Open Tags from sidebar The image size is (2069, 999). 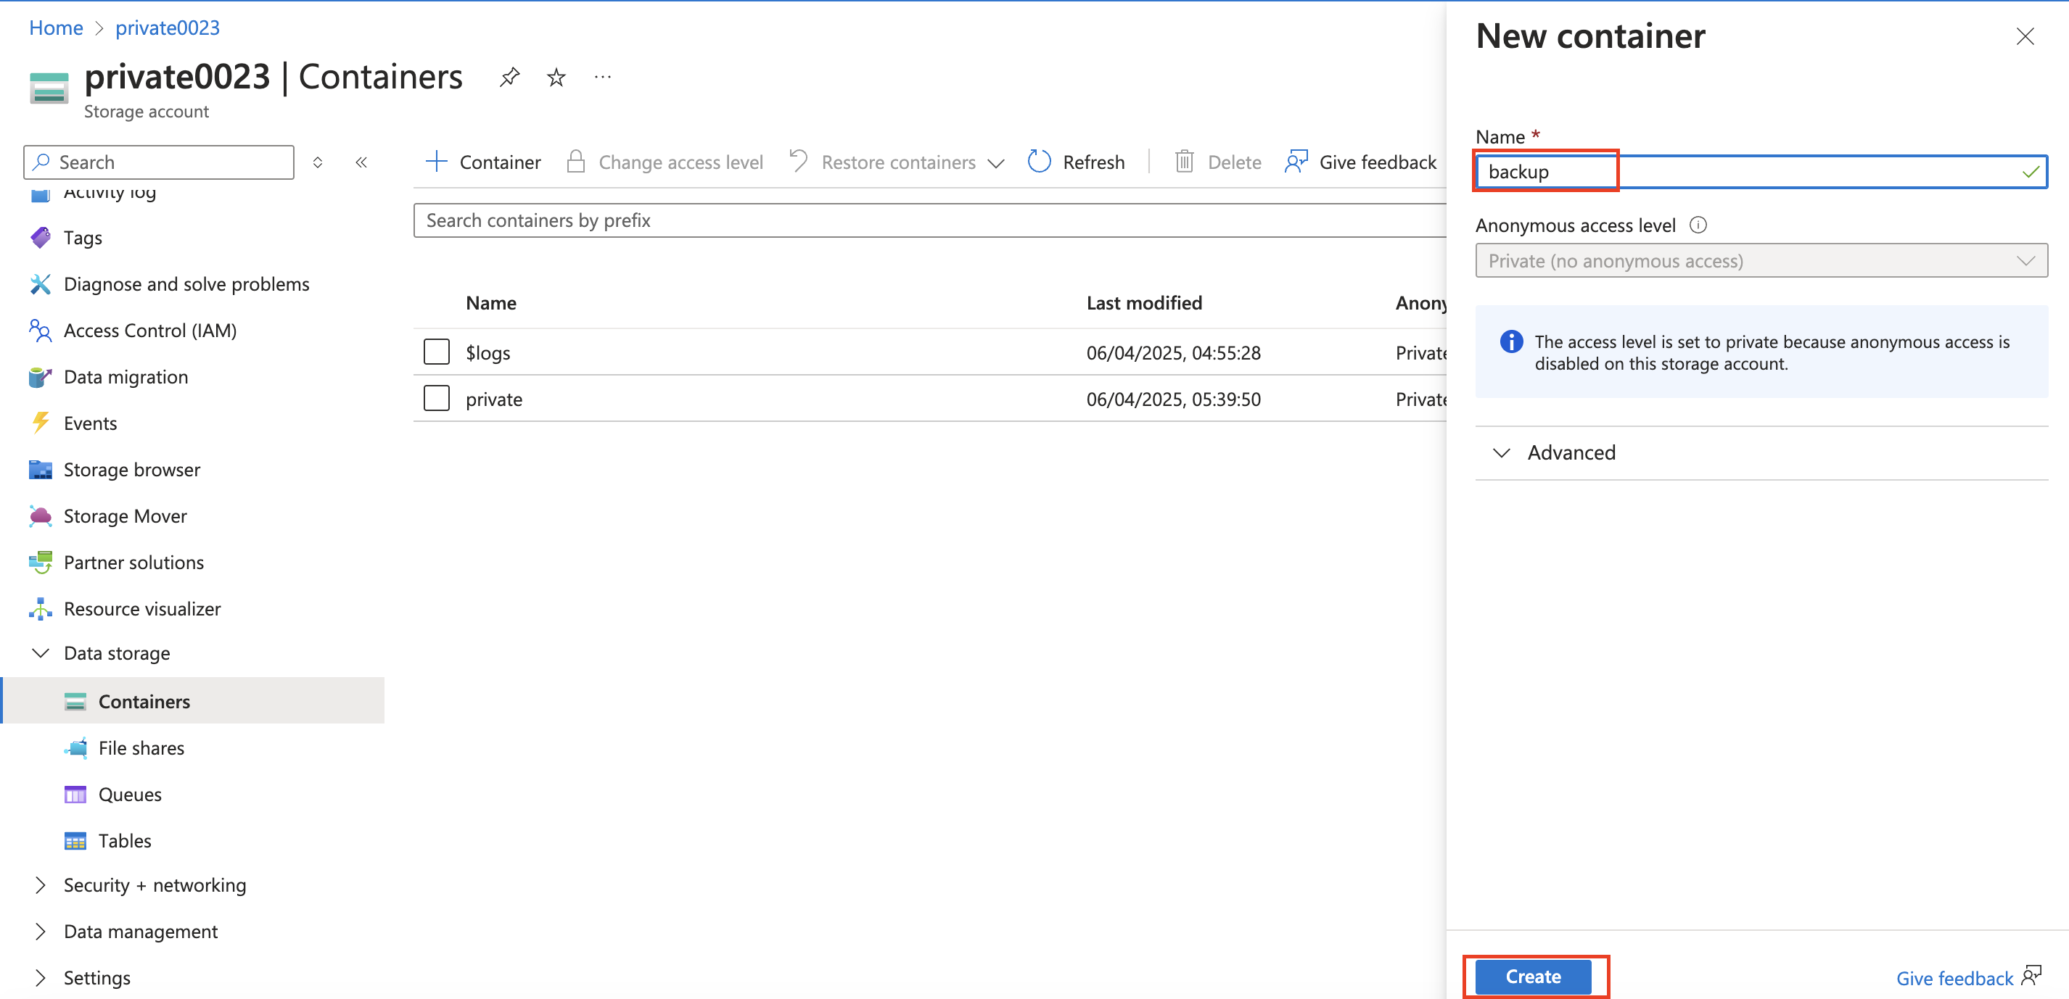coord(83,238)
